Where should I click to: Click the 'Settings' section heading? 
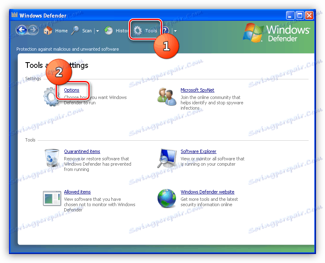33,79
